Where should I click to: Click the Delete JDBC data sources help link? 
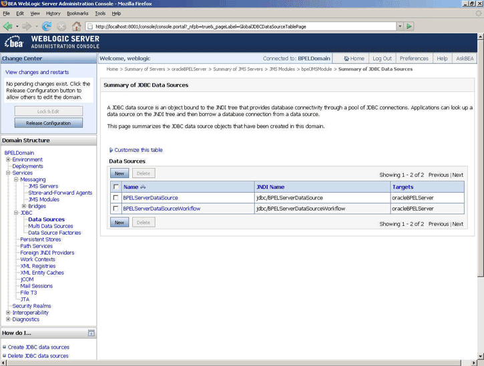[x=38, y=356]
